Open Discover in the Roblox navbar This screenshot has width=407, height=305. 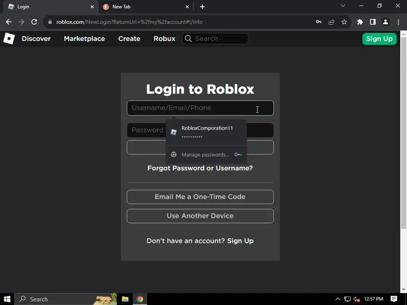tap(36, 39)
